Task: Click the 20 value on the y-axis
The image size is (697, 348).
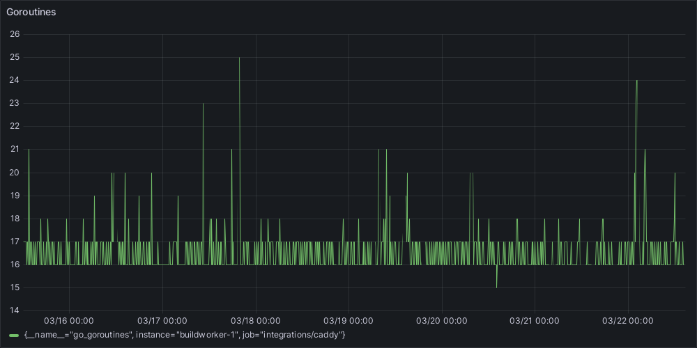Action: pyautogui.click(x=15, y=173)
